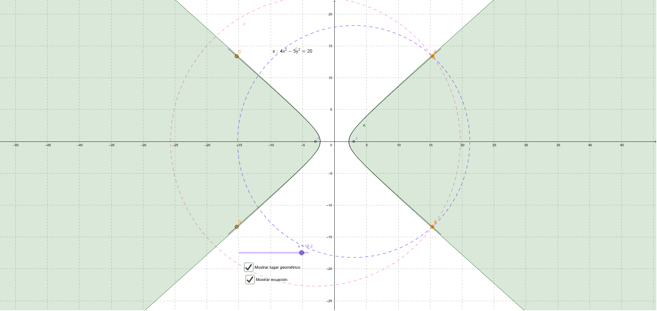Click the purple slider handle for a
657x311 pixels.
[x=301, y=253]
